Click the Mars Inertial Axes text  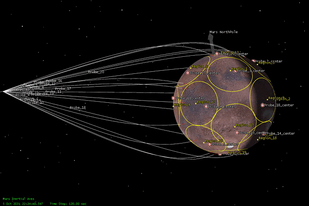[x=19, y=199]
